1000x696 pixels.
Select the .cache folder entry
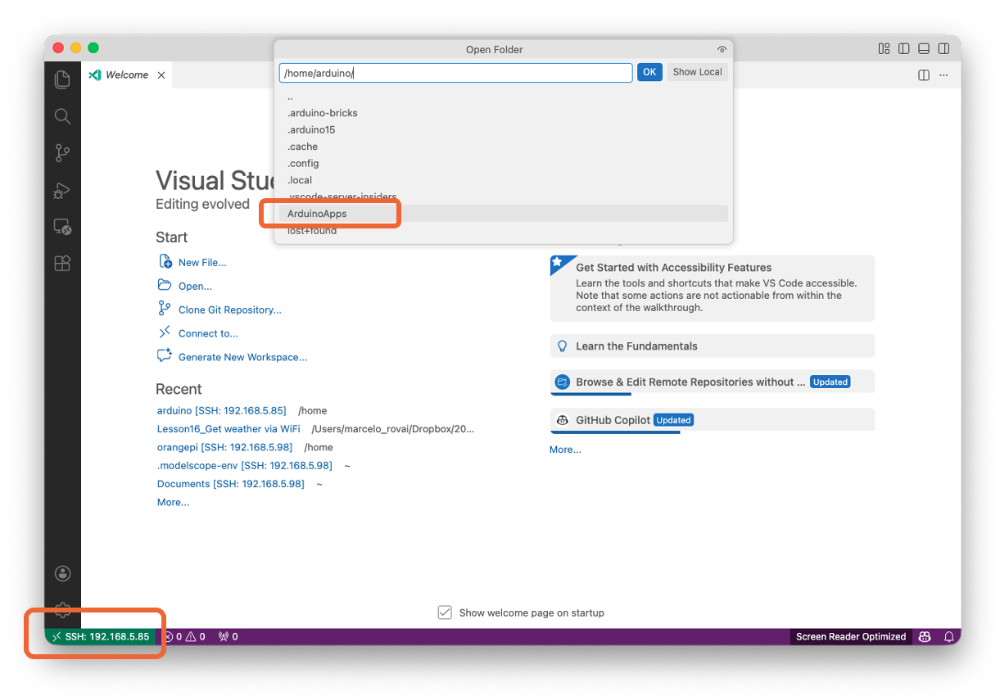click(503, 147)
